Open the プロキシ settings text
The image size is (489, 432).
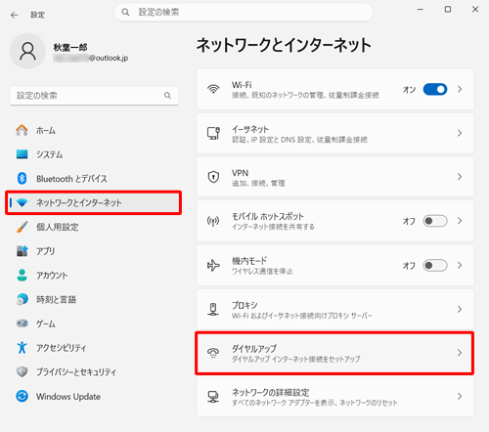point(244,305)
